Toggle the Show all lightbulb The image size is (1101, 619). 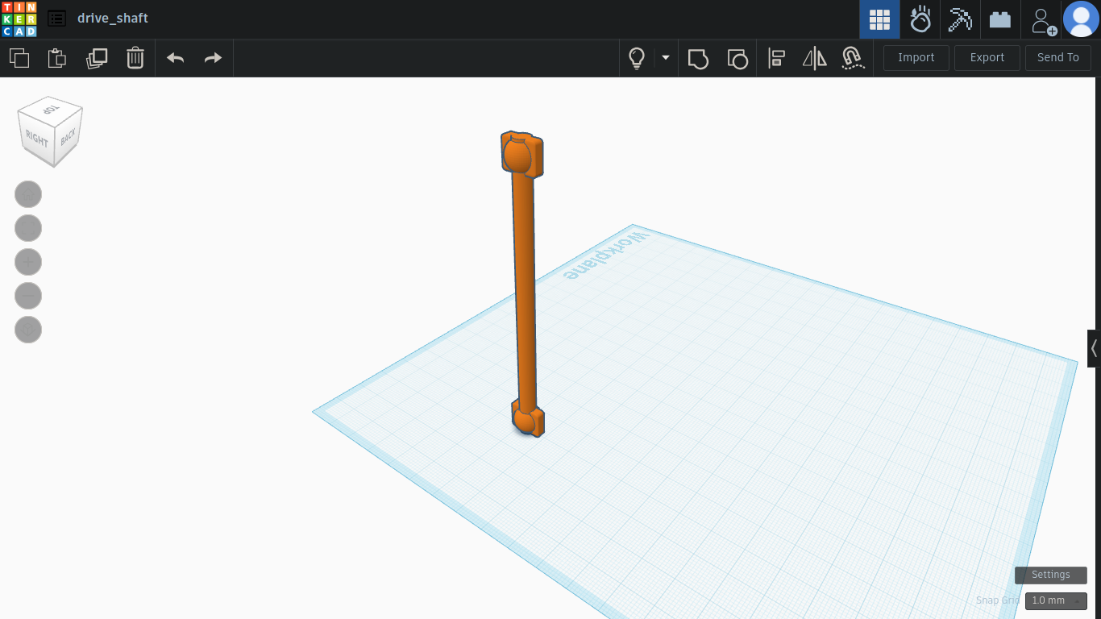click(637, 58)
